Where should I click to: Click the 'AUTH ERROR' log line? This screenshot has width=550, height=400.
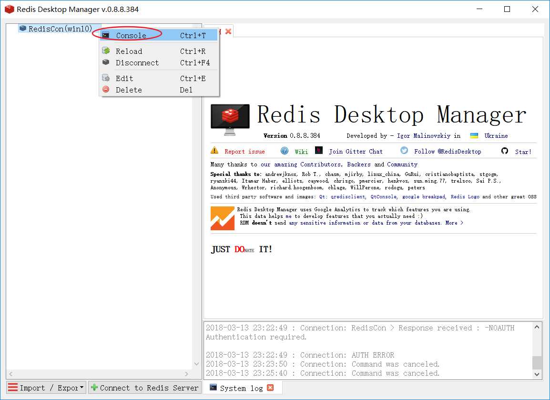(x=300, y=355)
